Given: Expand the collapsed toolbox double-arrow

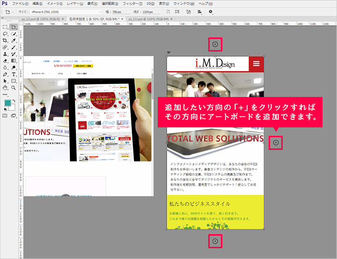Looking at the screenshot, I should 2,18.
